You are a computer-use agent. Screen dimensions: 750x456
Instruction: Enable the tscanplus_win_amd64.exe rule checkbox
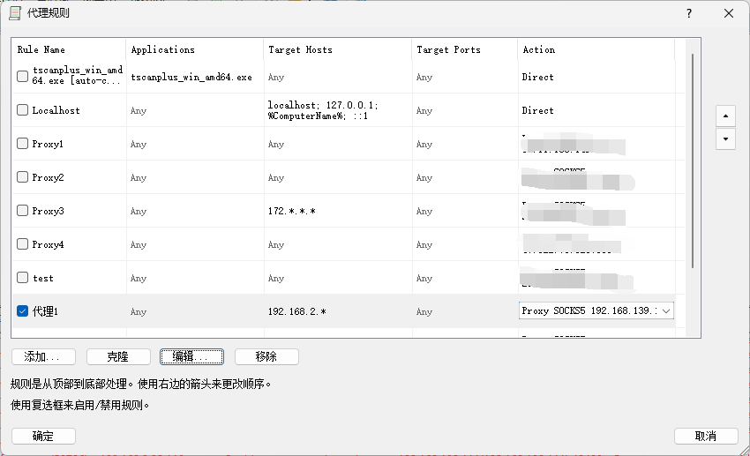click(x=22, y=76)
